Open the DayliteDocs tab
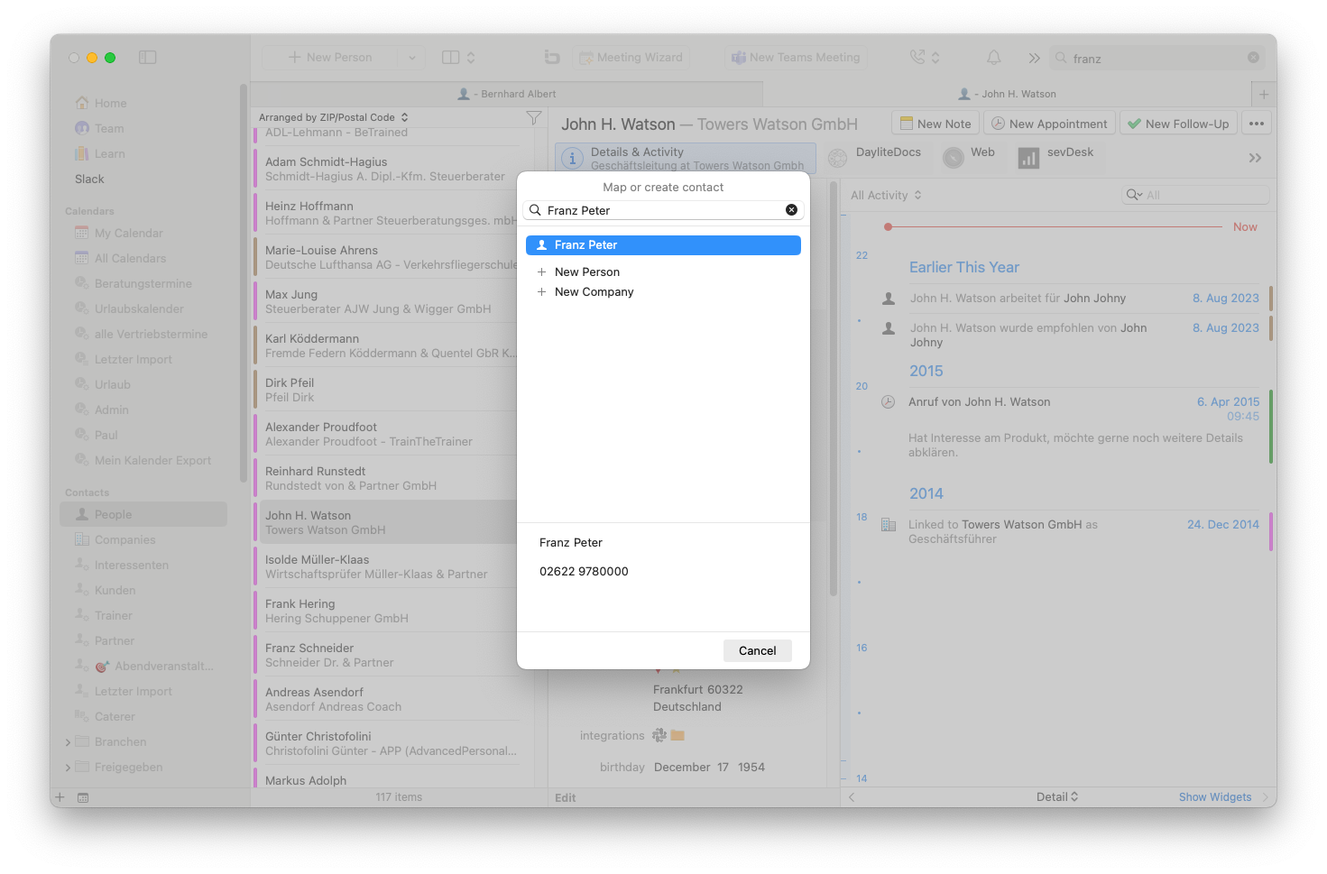Image resolution: width=1327 pixels, height=874 pixels. [x=875, y=155]
